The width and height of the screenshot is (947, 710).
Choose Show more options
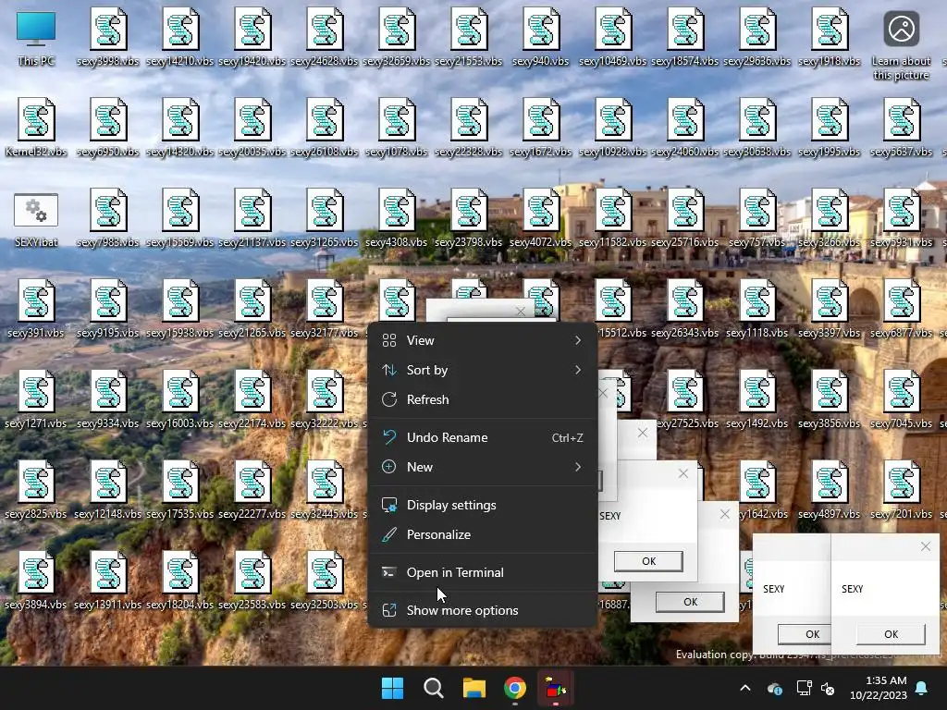coord(482,610)
